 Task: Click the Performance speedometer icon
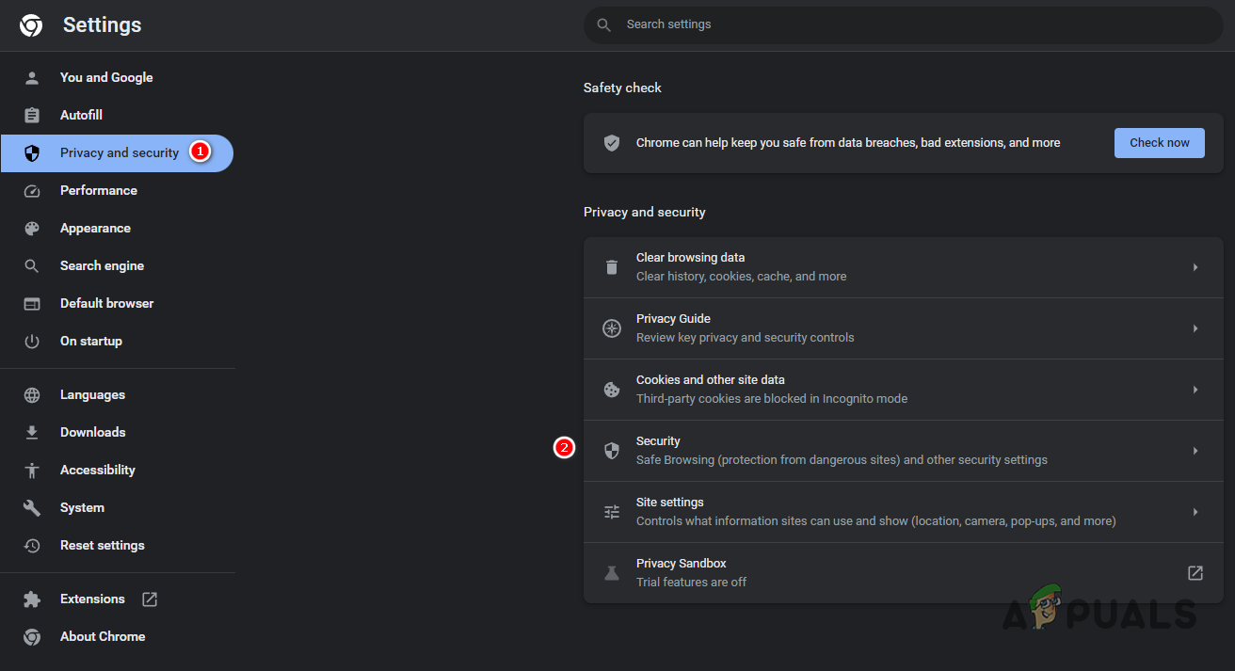[32, 190]
